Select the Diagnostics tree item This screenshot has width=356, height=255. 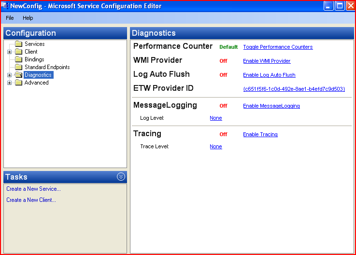(38, 75)
